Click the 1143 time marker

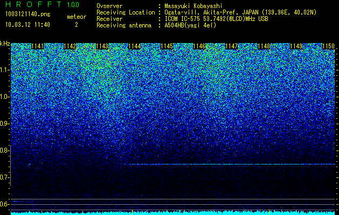(102, 46)
